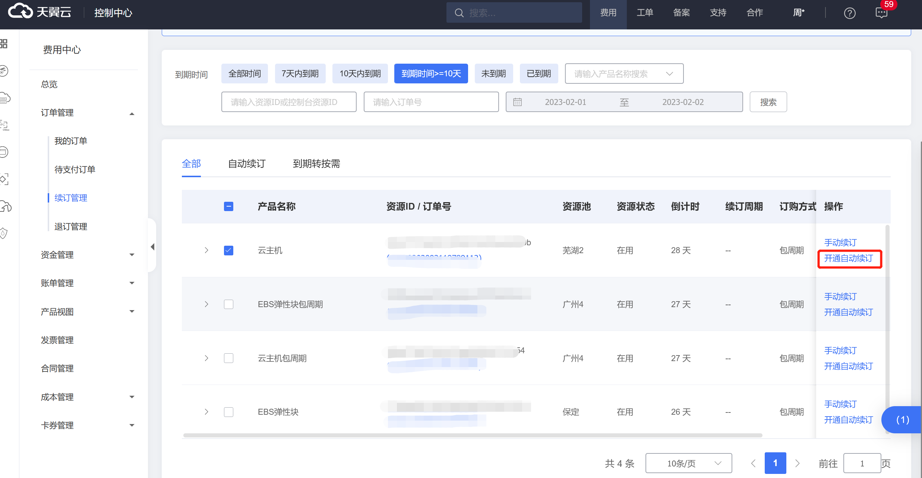
Task: Click the help question mark icon
Action: (849, 13)
